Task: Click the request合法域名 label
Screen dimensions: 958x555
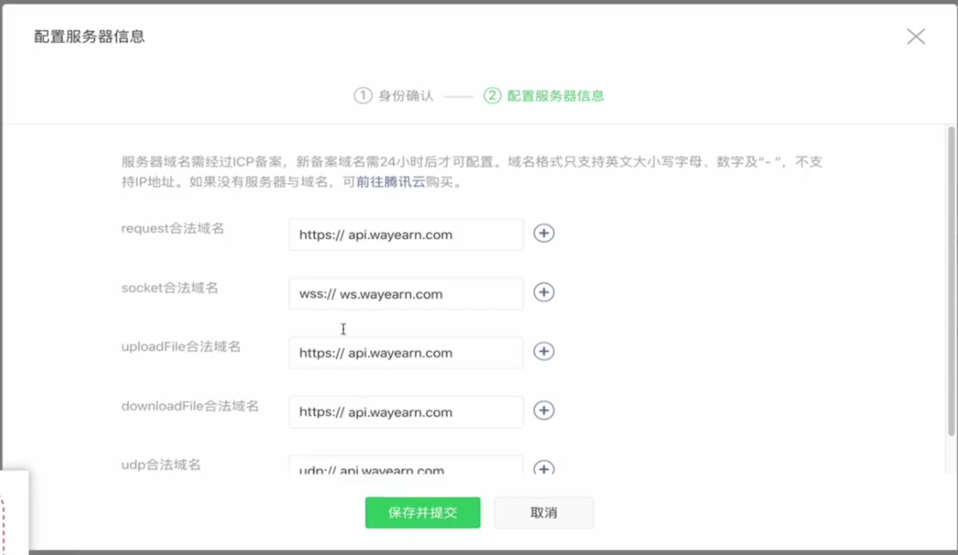Action: pos(172,228)
